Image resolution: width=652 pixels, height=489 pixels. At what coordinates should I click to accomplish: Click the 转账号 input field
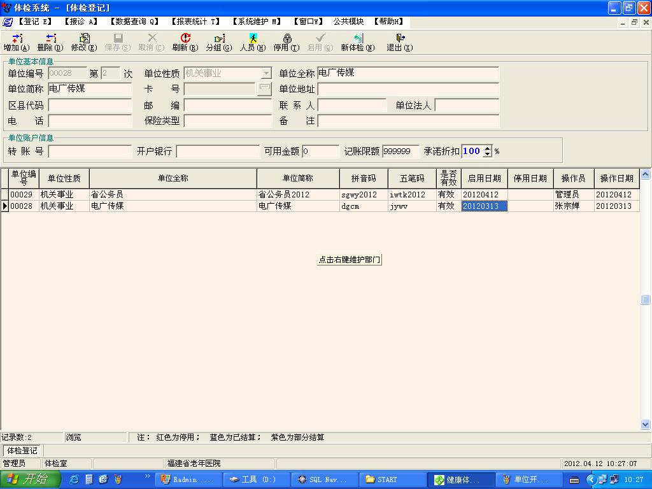(90, 151)
